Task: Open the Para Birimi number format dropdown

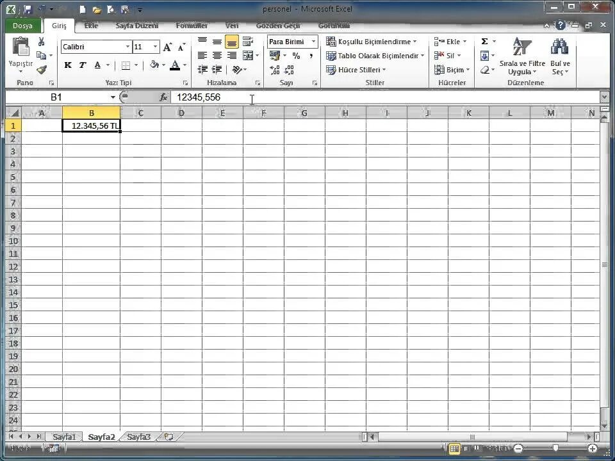Action: pyautogui.click(x=313, y=42)
